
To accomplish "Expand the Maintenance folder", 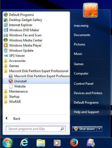I will (x=36, y=91).
